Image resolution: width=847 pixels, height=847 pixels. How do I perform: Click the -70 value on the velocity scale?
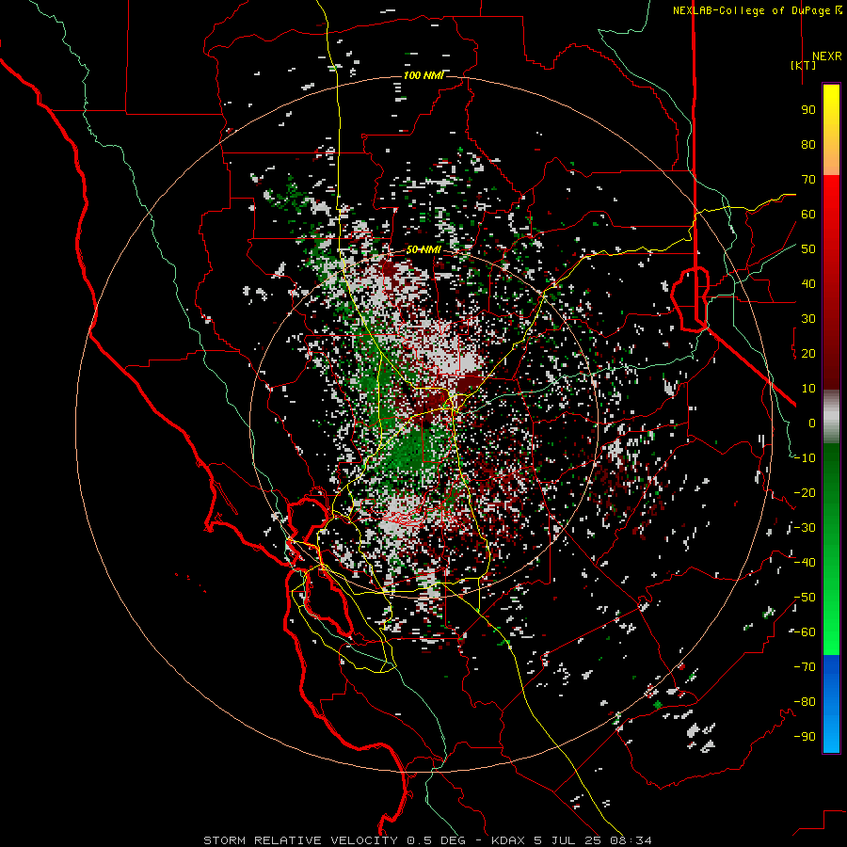coord(805,667)
